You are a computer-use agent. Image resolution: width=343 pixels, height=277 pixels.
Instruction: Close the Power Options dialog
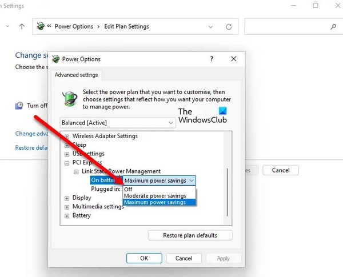[234, 59]
